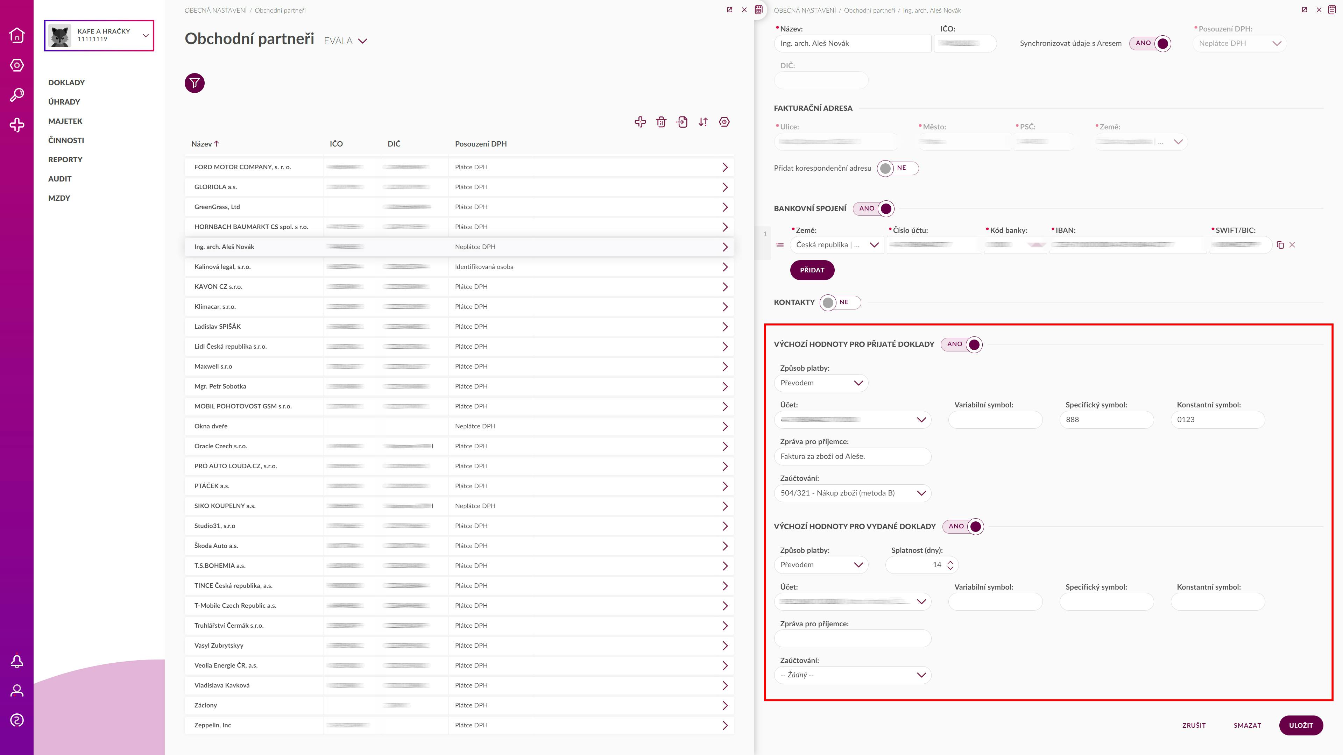Sort list by Název column header
The image size is (1343, 755).
[205, 144]
